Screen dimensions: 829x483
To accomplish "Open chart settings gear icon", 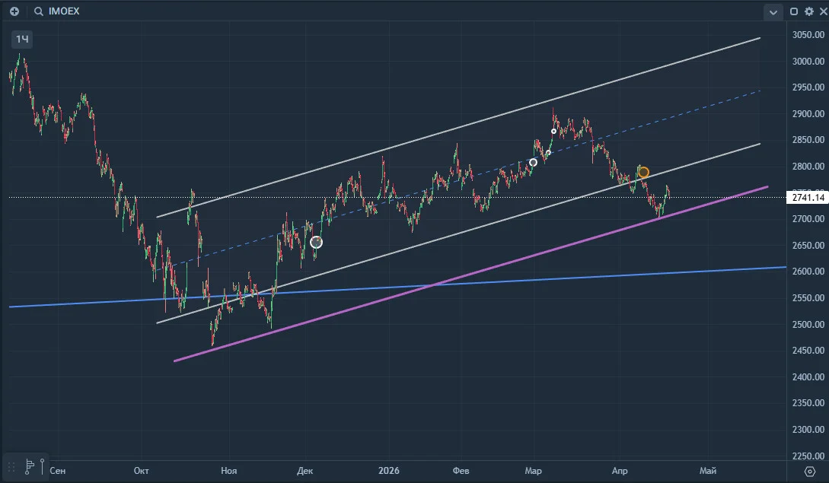I will [x=809, y=11].
